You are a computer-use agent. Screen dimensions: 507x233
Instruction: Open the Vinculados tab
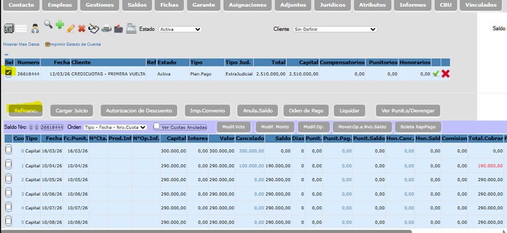(x=481, y=5)
